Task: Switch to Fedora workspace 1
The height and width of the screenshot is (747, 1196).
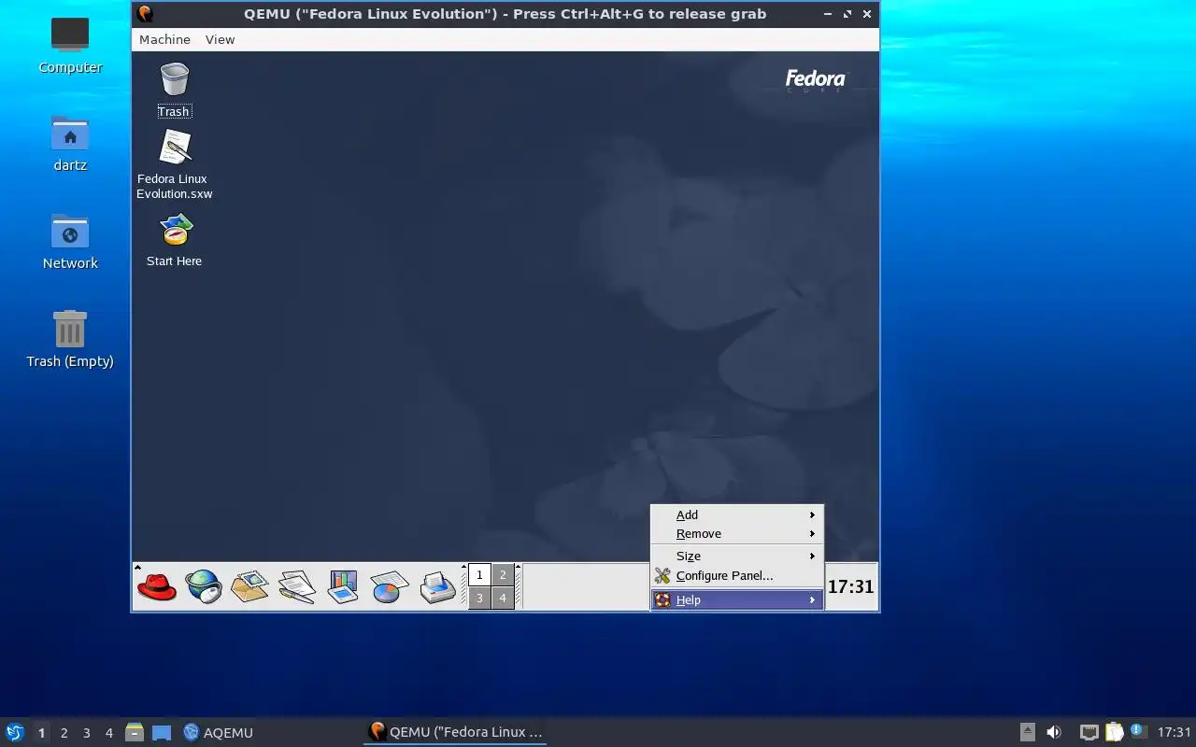Action: pyautogui.click(x=479, y=575)
